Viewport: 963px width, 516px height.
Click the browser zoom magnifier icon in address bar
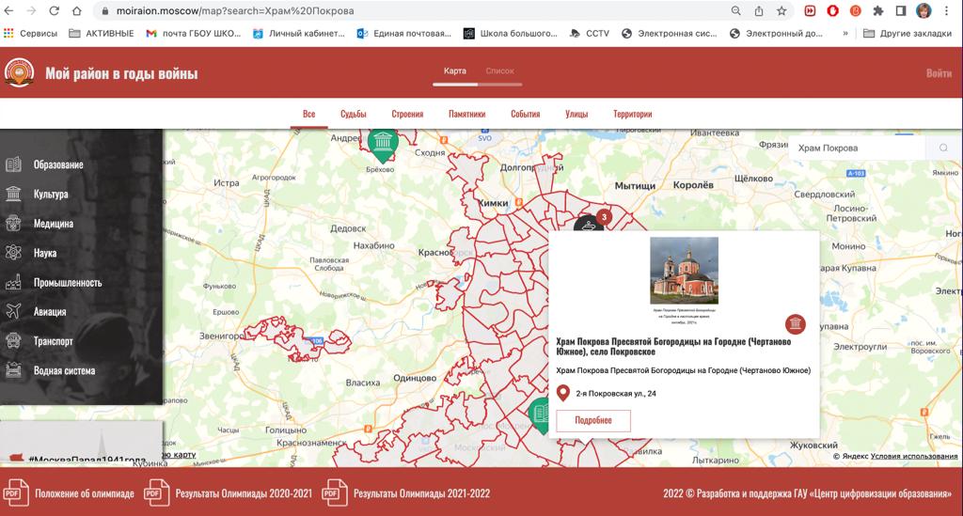pyautogui.click(x=735, y=11)
